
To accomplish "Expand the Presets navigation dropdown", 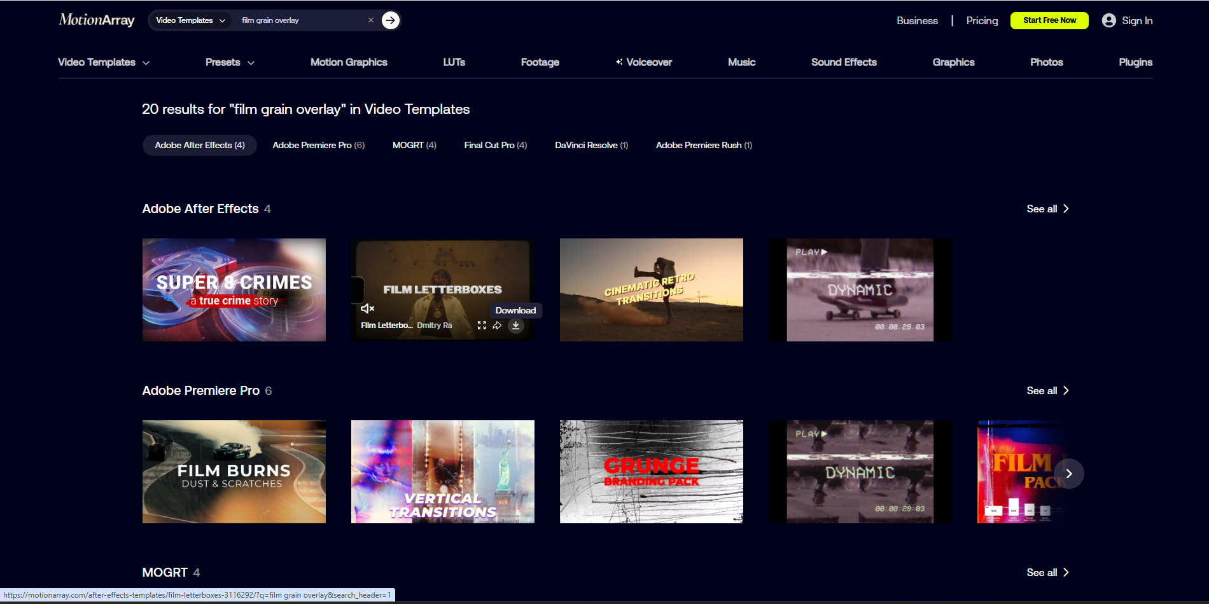I will (x=229, y=62).
